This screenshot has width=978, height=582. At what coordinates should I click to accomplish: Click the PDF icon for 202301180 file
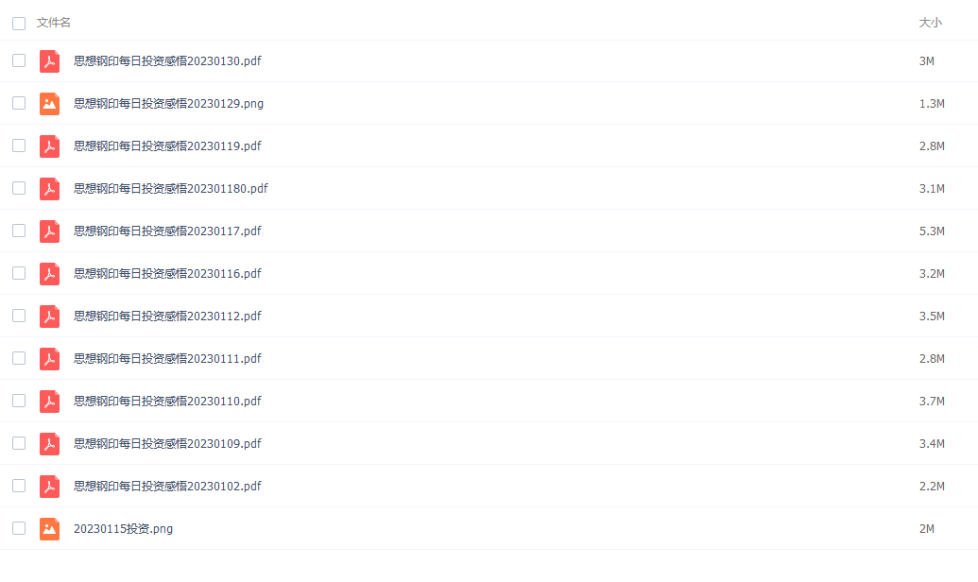click(x=49, y=188)
